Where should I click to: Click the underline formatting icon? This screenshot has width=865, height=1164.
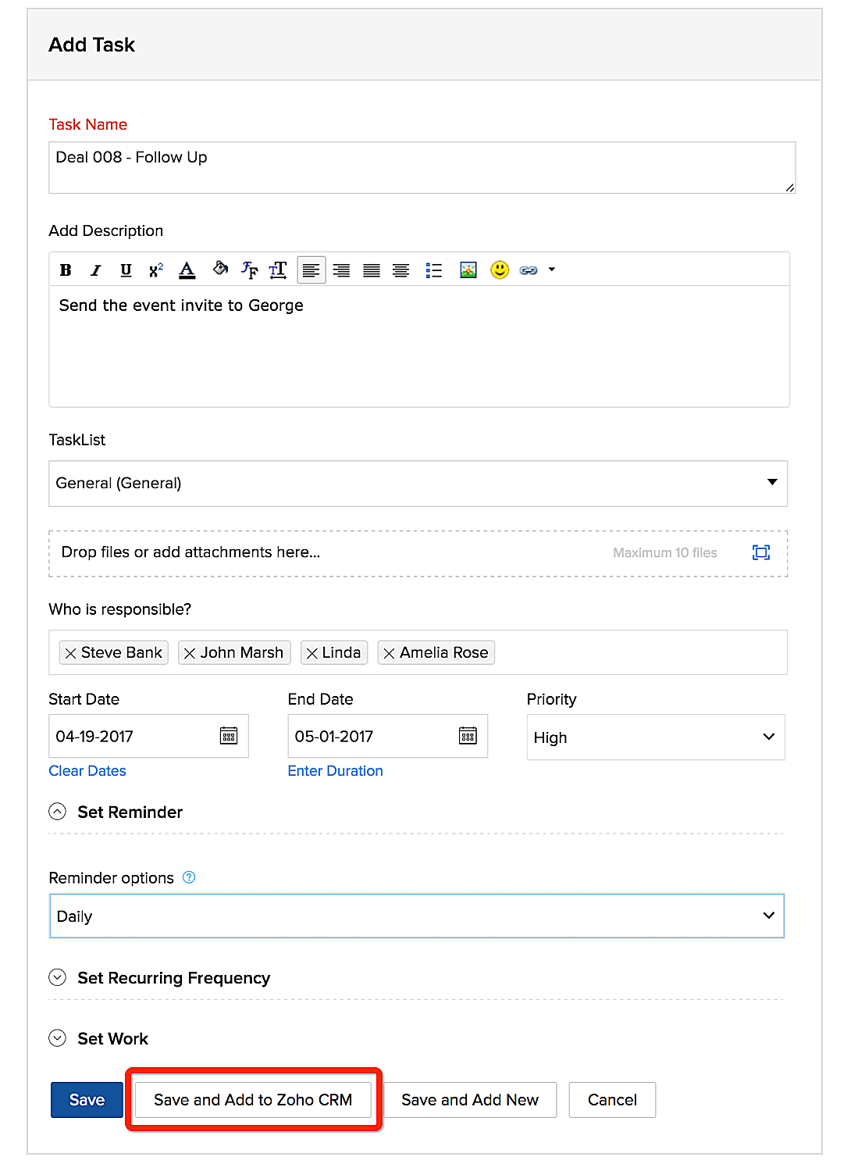(x=126, y=270)
